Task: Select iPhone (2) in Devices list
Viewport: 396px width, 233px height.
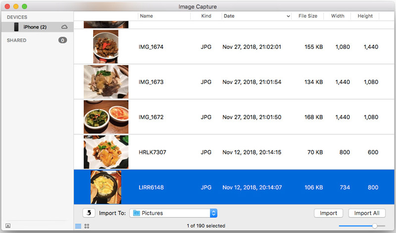Action: click(x=35, y=27)
